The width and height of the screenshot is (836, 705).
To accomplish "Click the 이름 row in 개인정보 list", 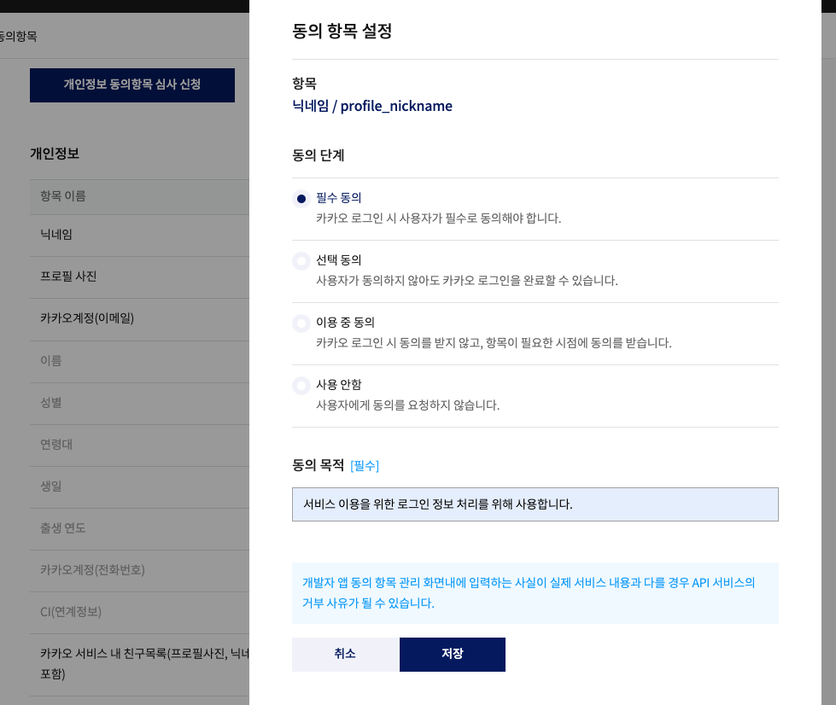I will (139, 361).
